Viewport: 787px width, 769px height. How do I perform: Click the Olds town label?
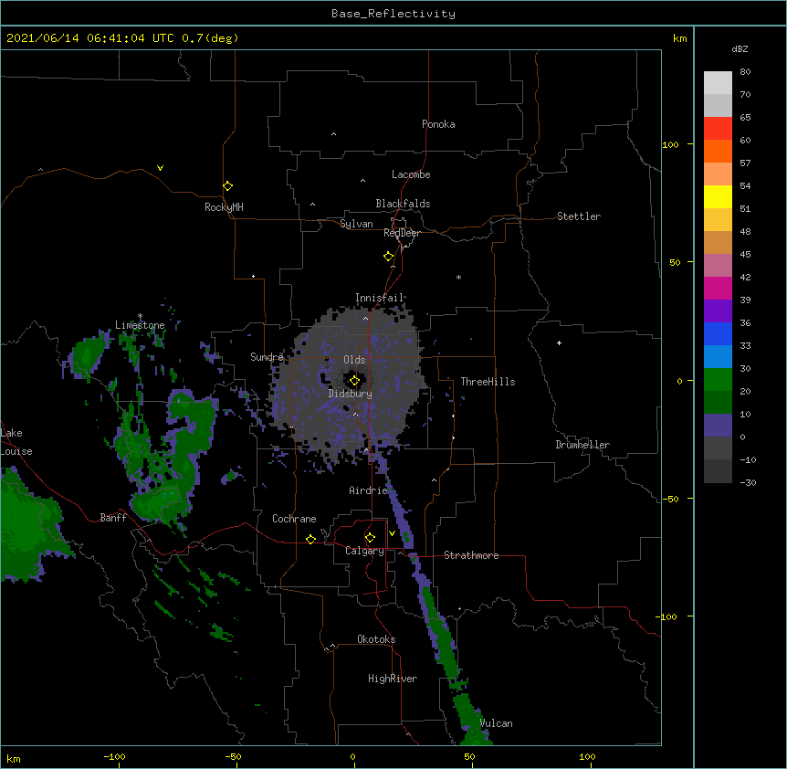point(354,360)
